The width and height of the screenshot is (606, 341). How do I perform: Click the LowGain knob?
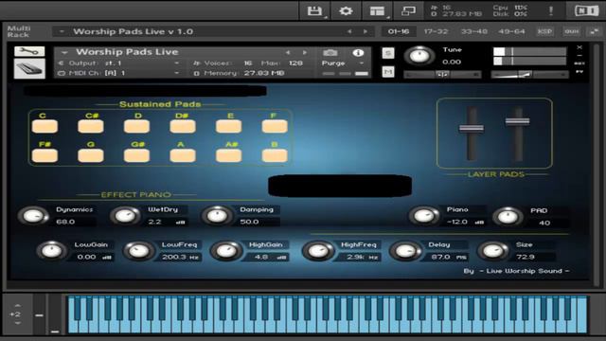click(x=51, y=250)
